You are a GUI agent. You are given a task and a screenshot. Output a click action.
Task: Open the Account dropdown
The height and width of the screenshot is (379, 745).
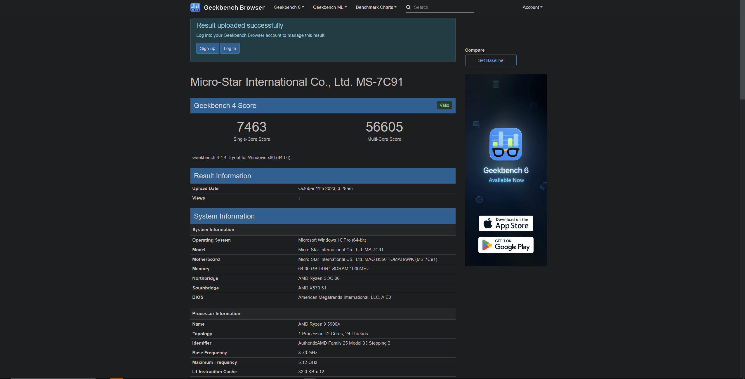point(532,7)
